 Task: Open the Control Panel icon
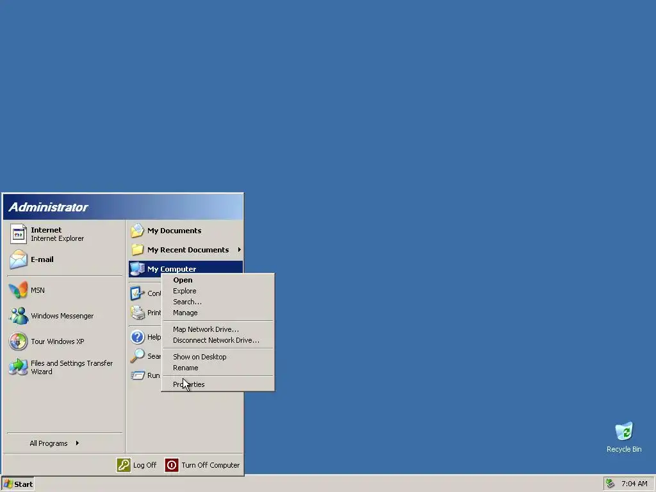point(137,293)
